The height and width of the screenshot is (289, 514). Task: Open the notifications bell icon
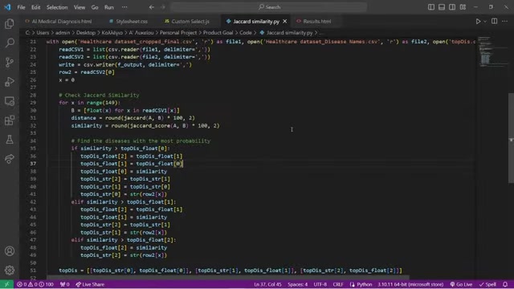pos(505,284)
